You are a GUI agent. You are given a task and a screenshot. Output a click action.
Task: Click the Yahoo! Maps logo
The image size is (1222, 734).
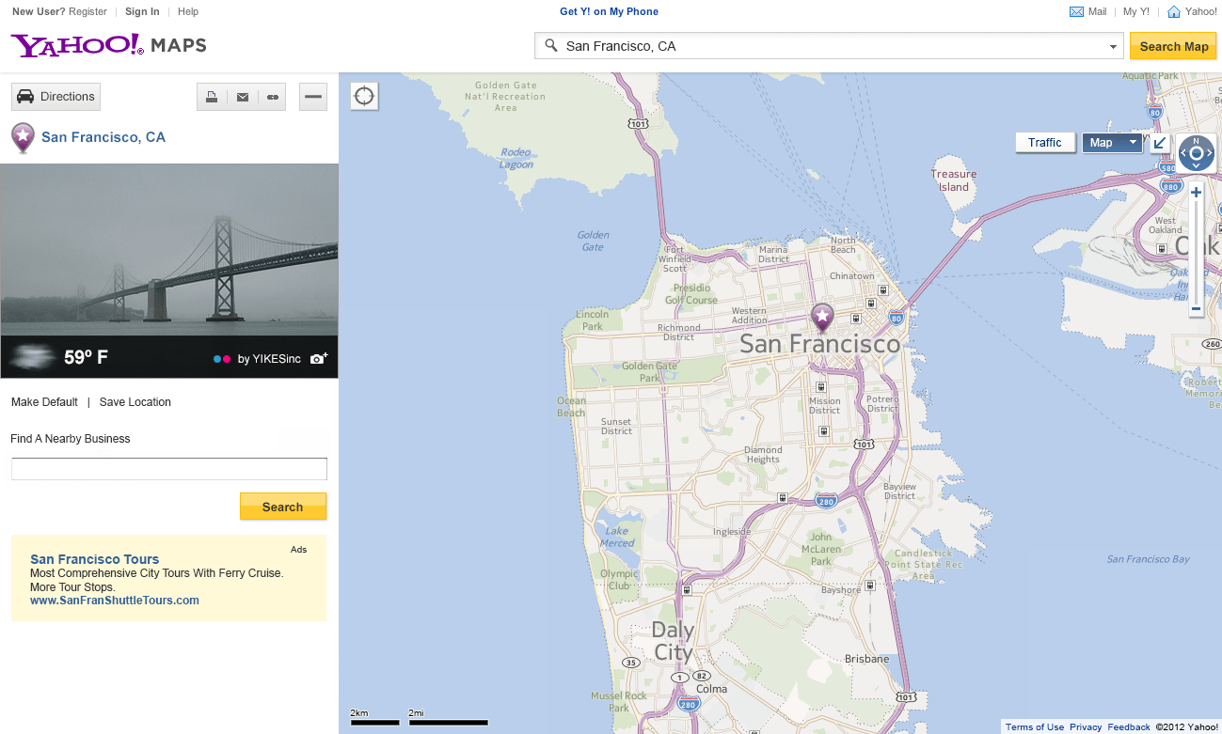[108, 45]
